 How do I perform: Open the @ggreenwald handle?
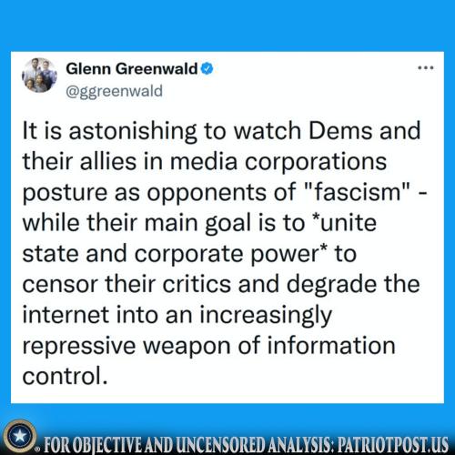tap(115, 91)
